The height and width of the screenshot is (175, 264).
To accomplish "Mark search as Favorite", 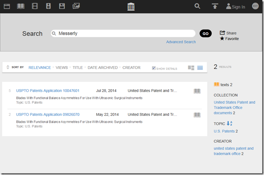I will 229,39.
